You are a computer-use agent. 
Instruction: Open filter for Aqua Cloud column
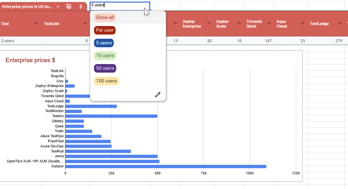(303, 24)
